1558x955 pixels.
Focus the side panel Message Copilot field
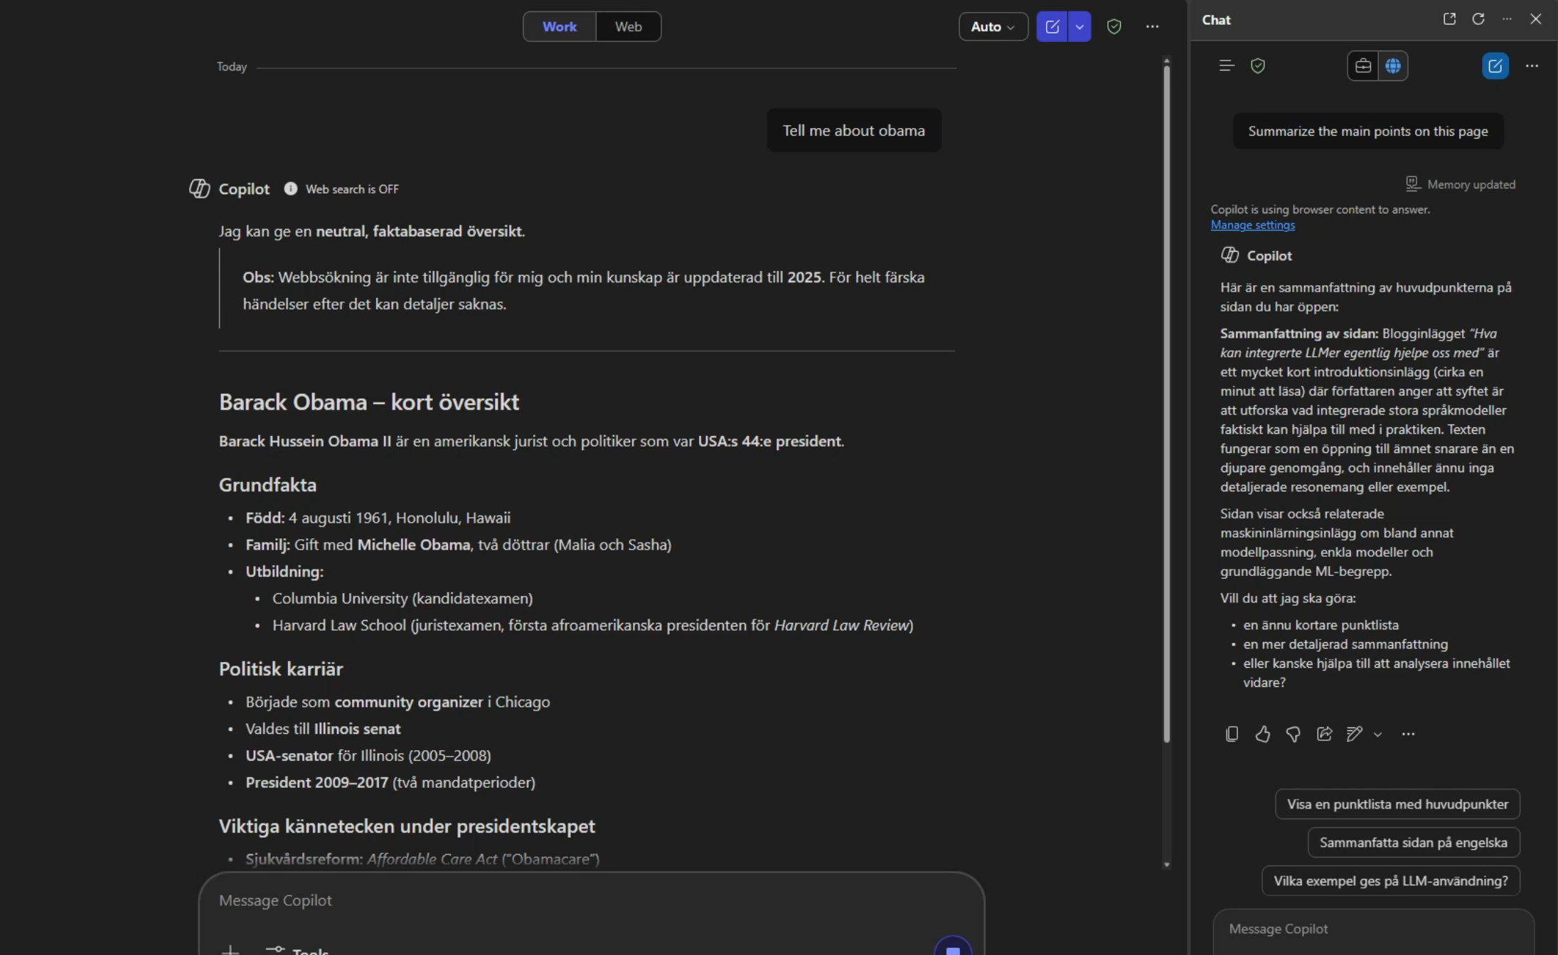point(1373,929)
